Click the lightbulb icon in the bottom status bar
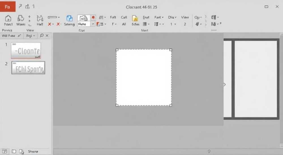This screenshot has width=283, height=155. click(x=209, y=151)
